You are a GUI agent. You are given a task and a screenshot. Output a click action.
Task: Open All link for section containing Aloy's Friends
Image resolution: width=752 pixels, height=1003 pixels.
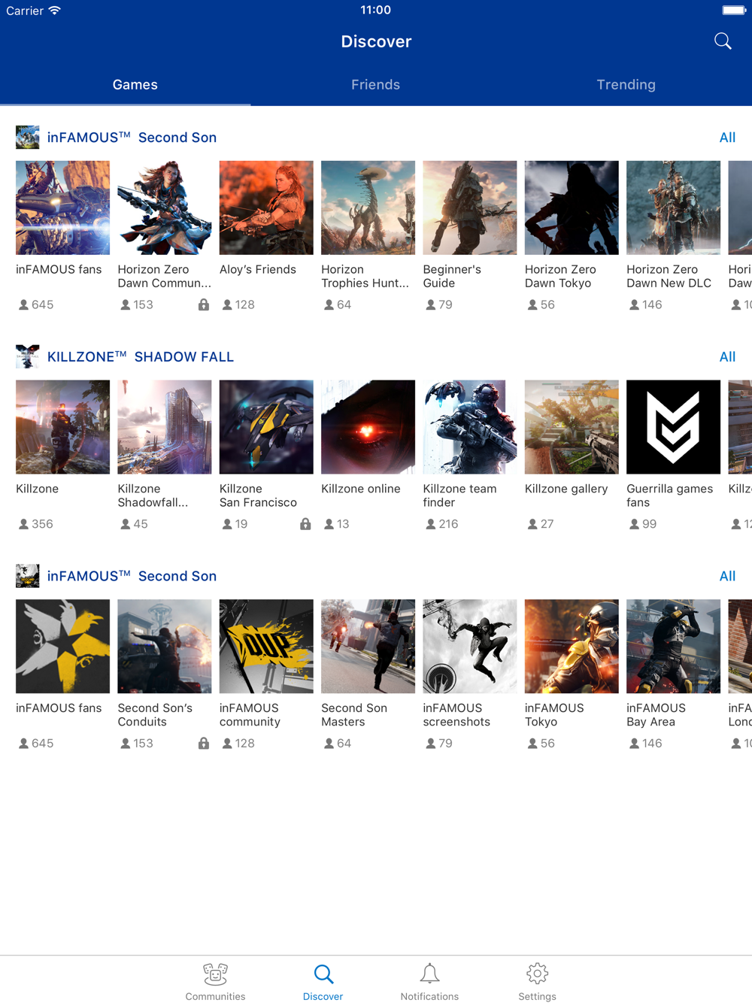727,138
